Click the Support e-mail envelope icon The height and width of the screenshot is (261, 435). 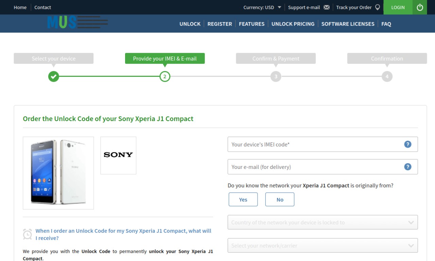(327, 7)
